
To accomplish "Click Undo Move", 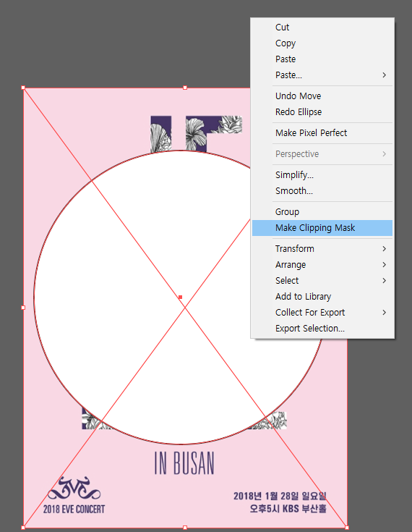I will coord(322,96).
